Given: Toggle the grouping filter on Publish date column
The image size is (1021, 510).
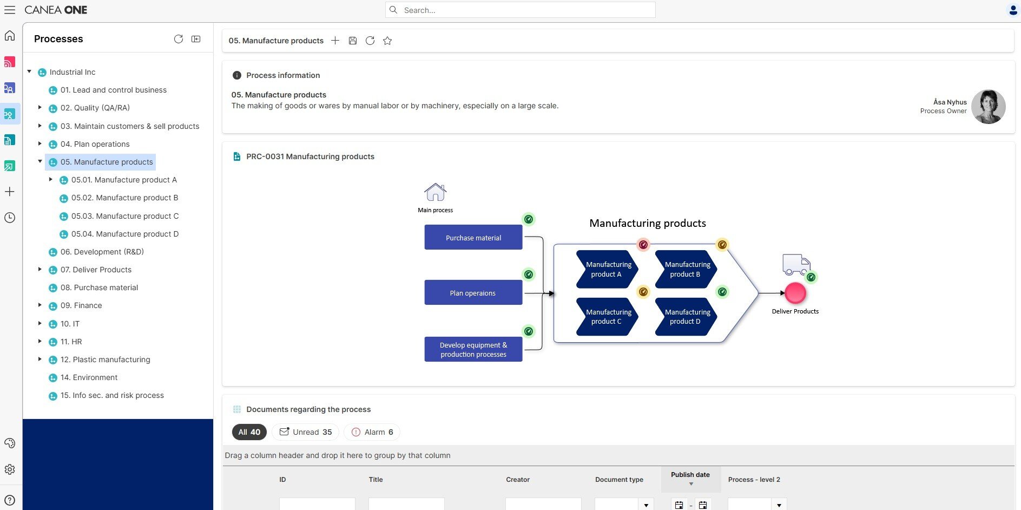Looking at the screenshot, I should pyautogui.click(x=691, y=485).
